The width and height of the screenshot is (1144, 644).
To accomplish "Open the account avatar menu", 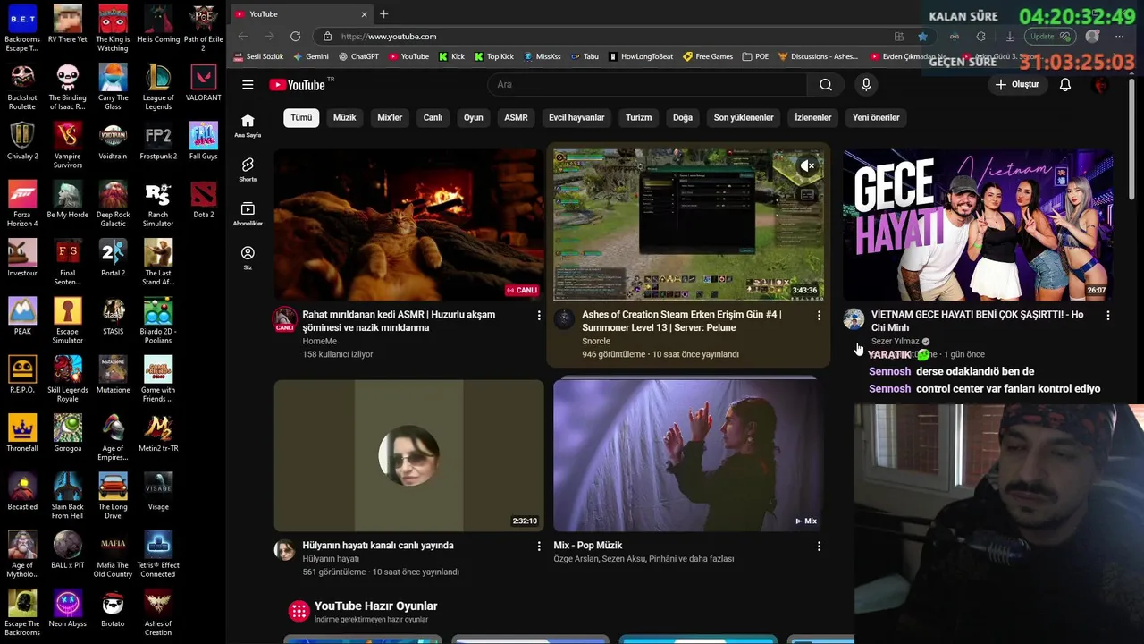I will (x=1101, y=85).
